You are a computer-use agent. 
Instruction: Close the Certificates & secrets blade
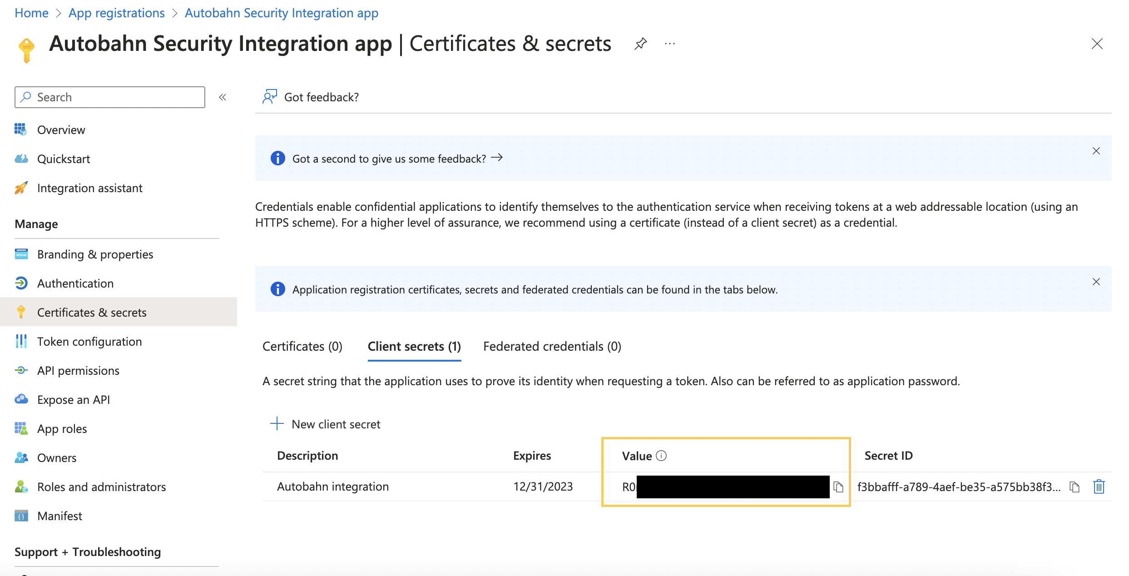[1097, 44]
